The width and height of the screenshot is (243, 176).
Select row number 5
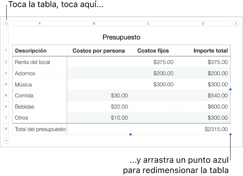[x=6, y=95]
